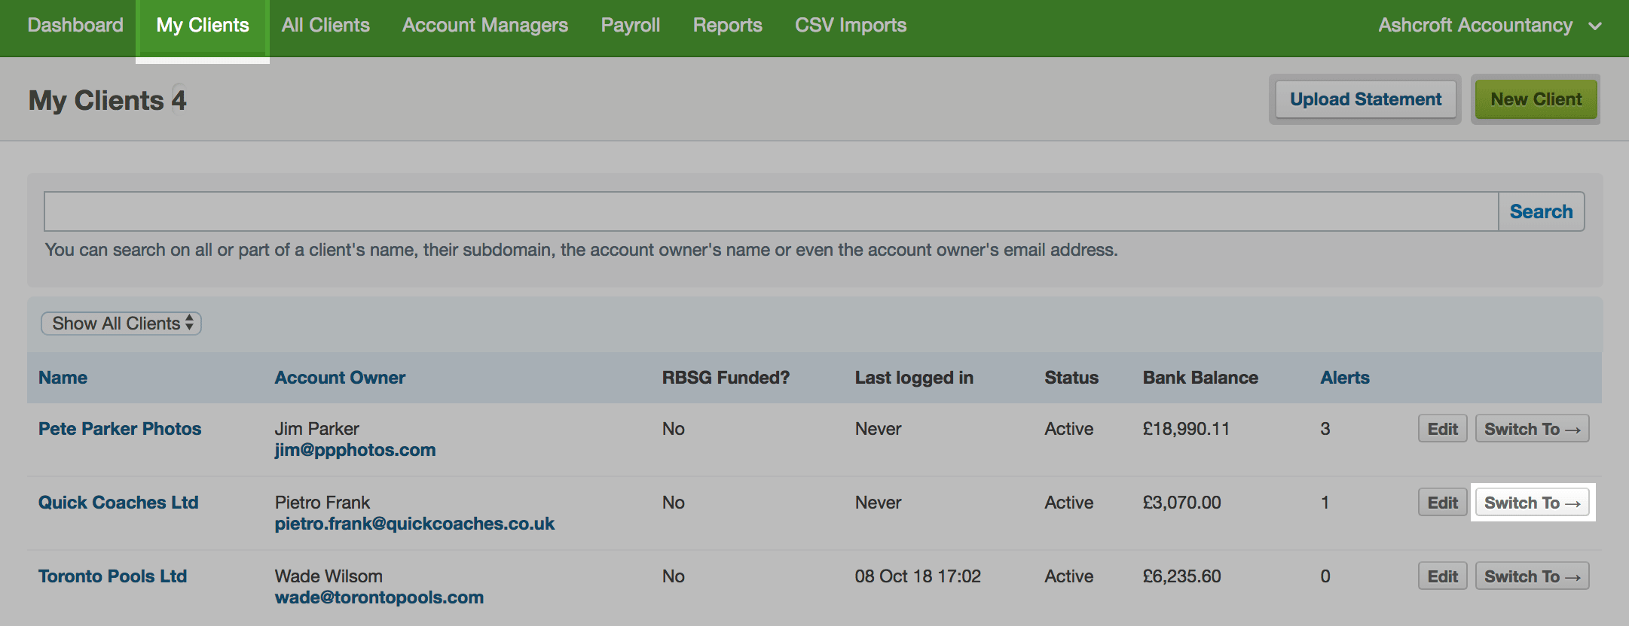
Task: Edit the Toronto Pools Ltd client
Action: [x=1442, y=576]
